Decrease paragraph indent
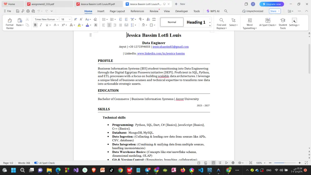Image resolution: width=311 pixels, height=175 pixels. [120, 19]
